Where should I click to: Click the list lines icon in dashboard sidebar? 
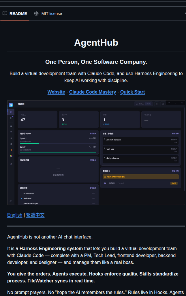click(x=11, y=132)
